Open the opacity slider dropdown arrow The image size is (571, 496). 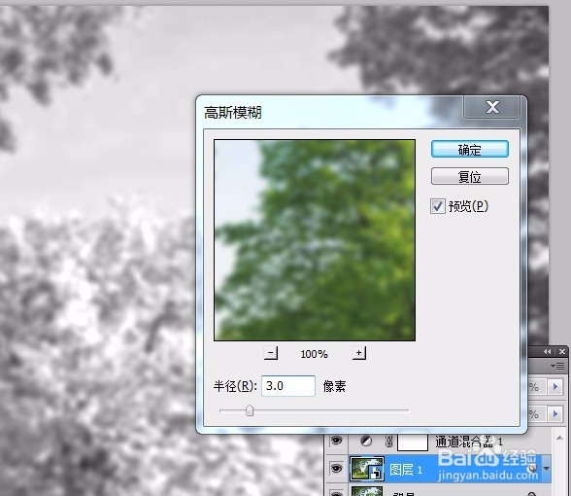[x=555, y=387]
